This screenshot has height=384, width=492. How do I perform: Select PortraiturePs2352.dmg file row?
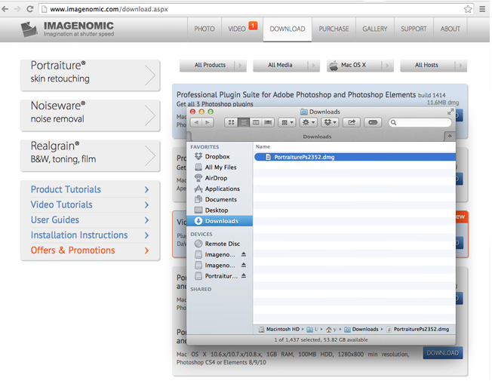355,157
